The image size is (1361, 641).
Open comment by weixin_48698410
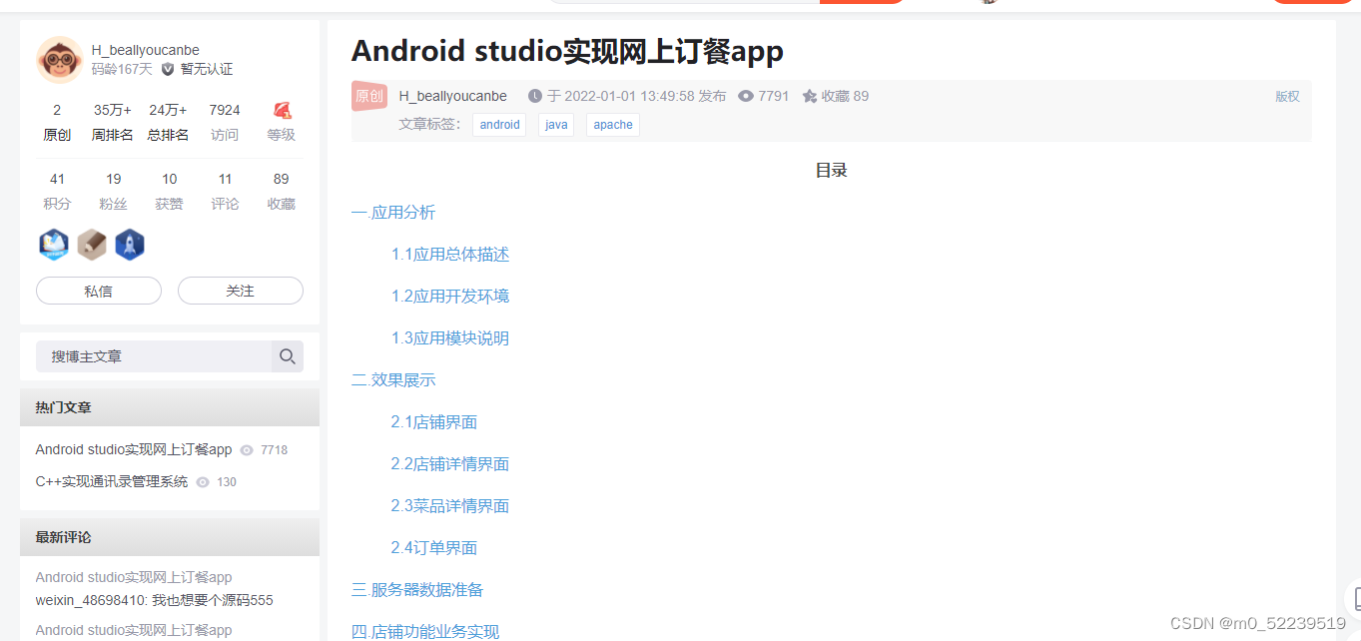[x=154, y=600]
